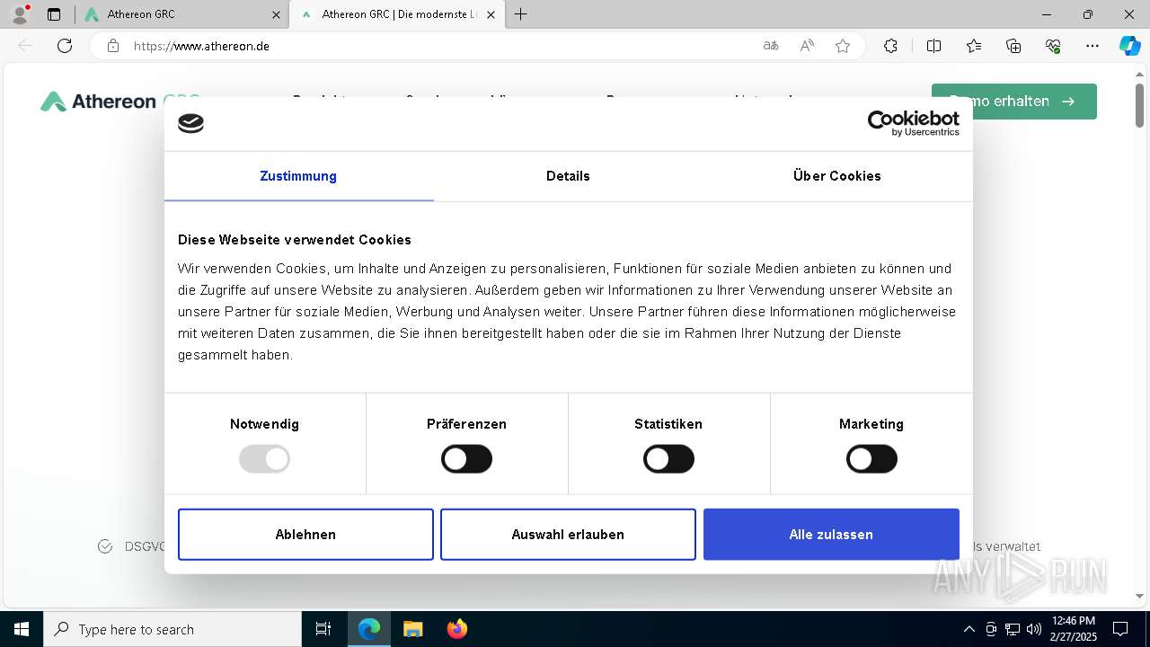Screen dimensions: 1150x647
Task: Click the Read aloud icon
Action: point(807,46)
